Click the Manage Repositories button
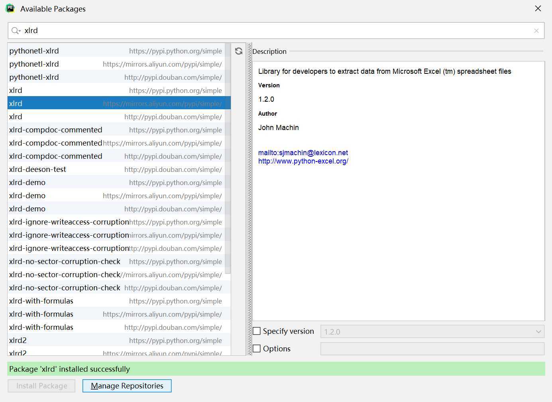552x402 pixels. coord(127,386)
